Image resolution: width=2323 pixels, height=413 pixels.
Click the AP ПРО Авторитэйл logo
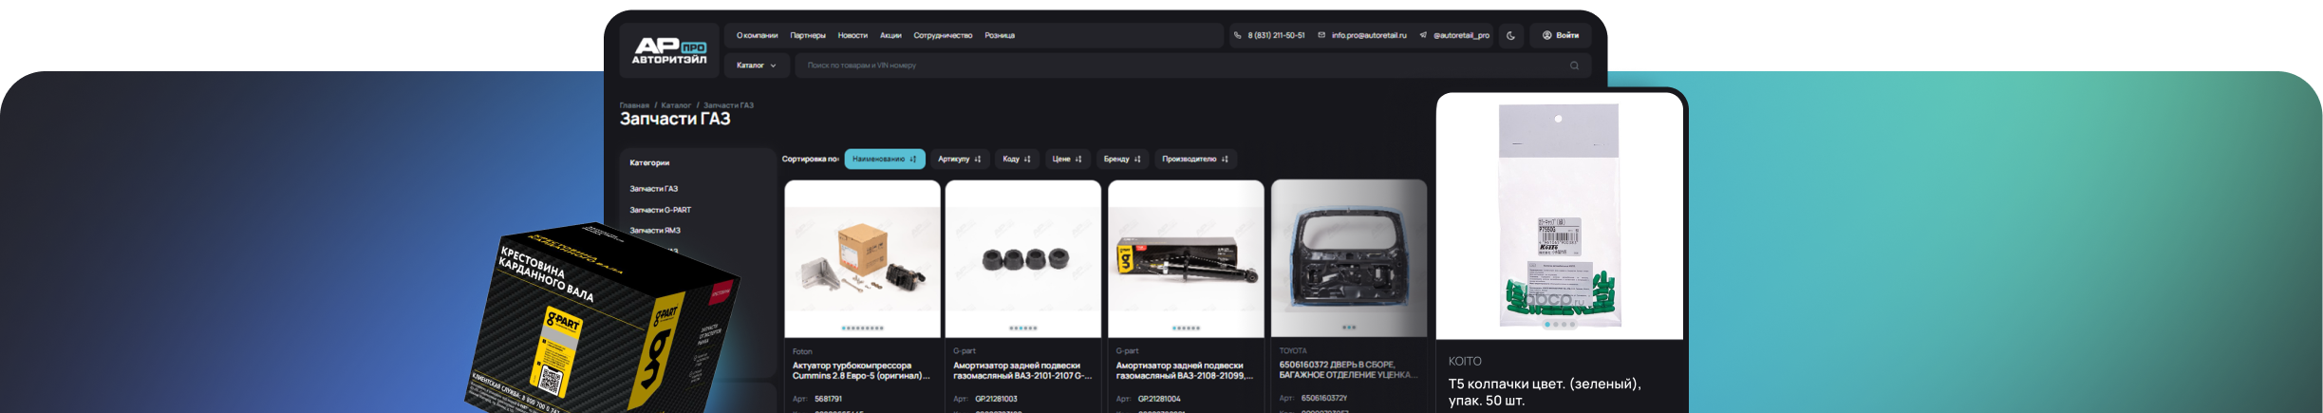(x=669, y=50)
